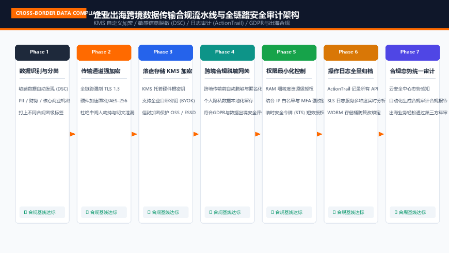Click the line 敏感数据自动发现 (DSC)
The width and height of the screenshot is (449, 253).
coord(43,89)
